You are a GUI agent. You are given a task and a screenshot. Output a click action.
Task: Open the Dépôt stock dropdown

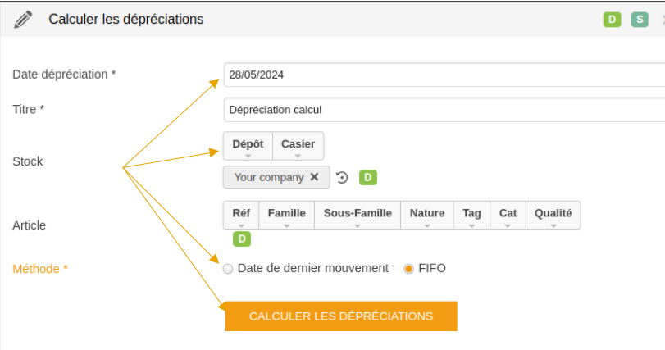(248, 146)
